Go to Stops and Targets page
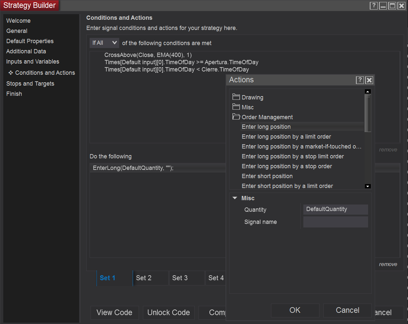408x324 pixels. pos(30,84)
